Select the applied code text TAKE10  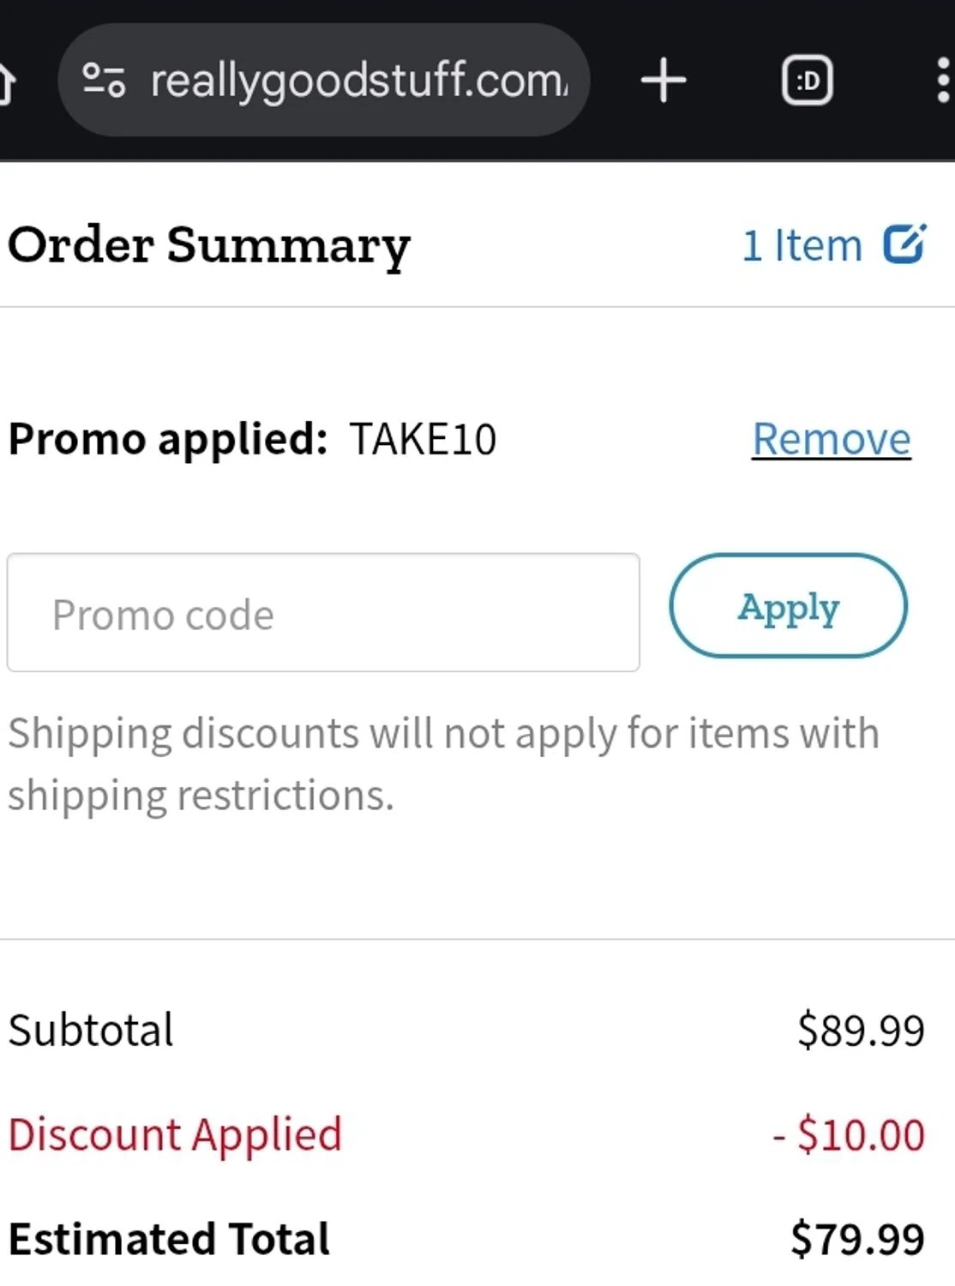coord(423,439)
